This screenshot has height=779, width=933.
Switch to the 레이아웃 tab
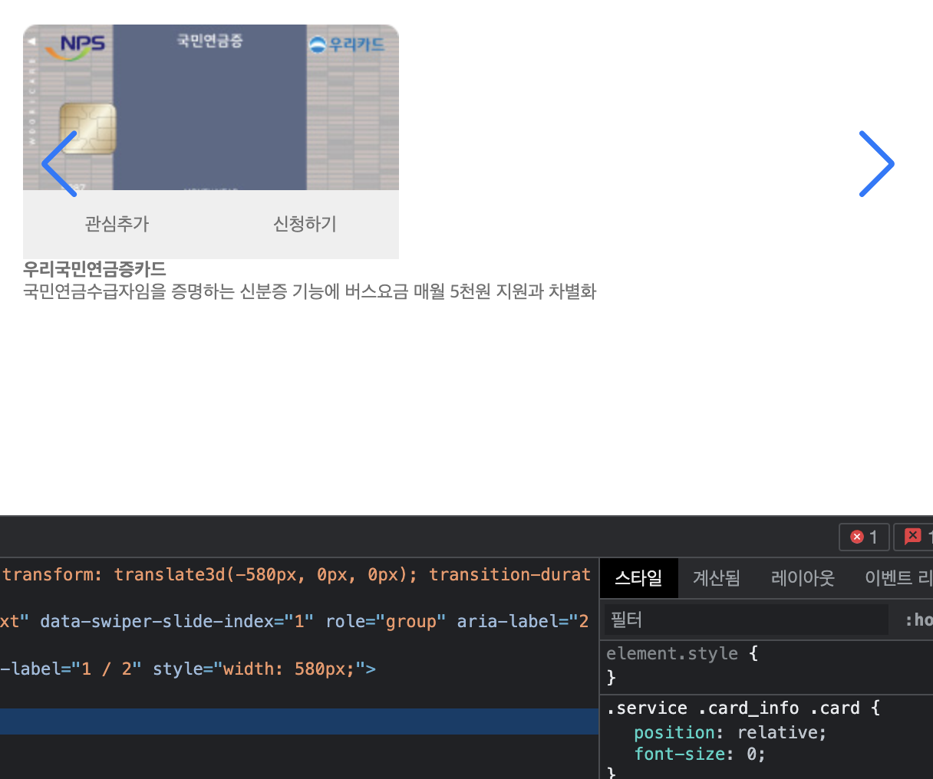click(803, 578)
